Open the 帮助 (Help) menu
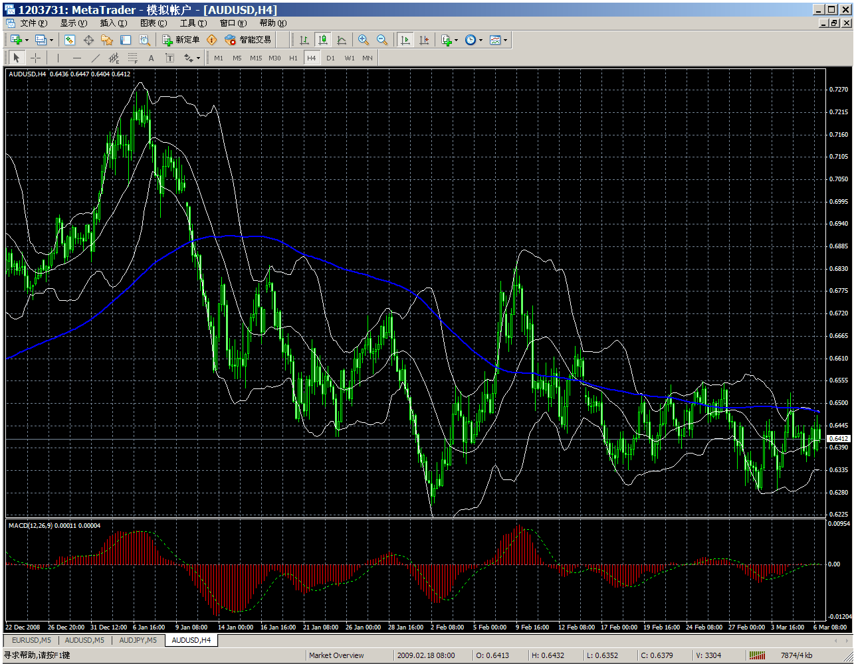Screen dimensions: 856x664 273,23
